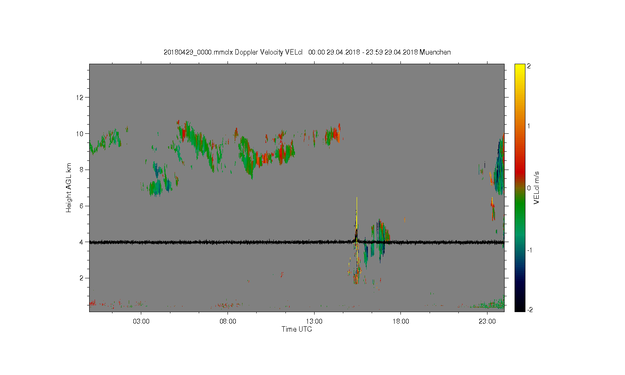This screenshot has height=375, width=625.
Task: Click the 'Height AGL km' axis title
Action: click(x=69, y=187)
